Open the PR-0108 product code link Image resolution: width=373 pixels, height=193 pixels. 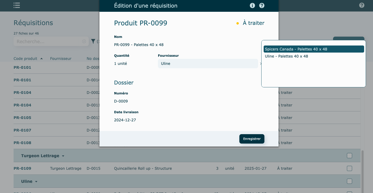click(22, 143)
